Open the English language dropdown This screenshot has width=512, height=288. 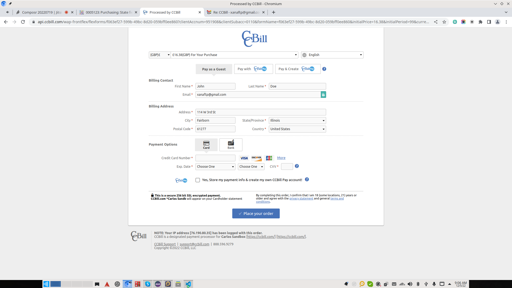(x=332, y=55)
